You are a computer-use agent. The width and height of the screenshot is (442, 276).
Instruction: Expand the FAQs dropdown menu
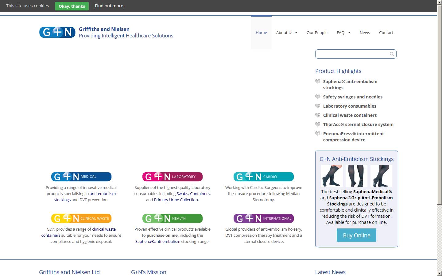tap(343, 33)
